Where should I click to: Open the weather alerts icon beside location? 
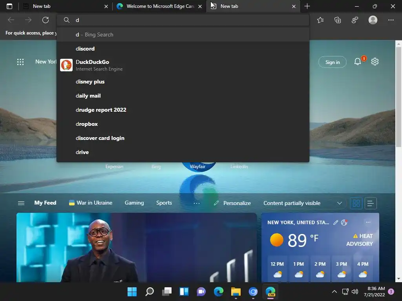344,223
